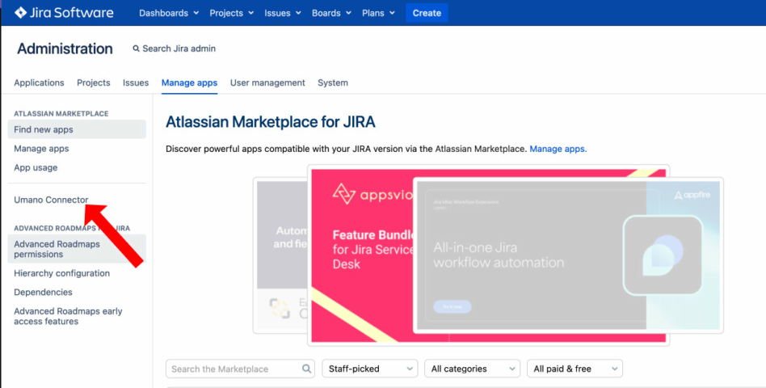
Task: Open Advanced Roadmaps early access features
Action: (68, 316)
